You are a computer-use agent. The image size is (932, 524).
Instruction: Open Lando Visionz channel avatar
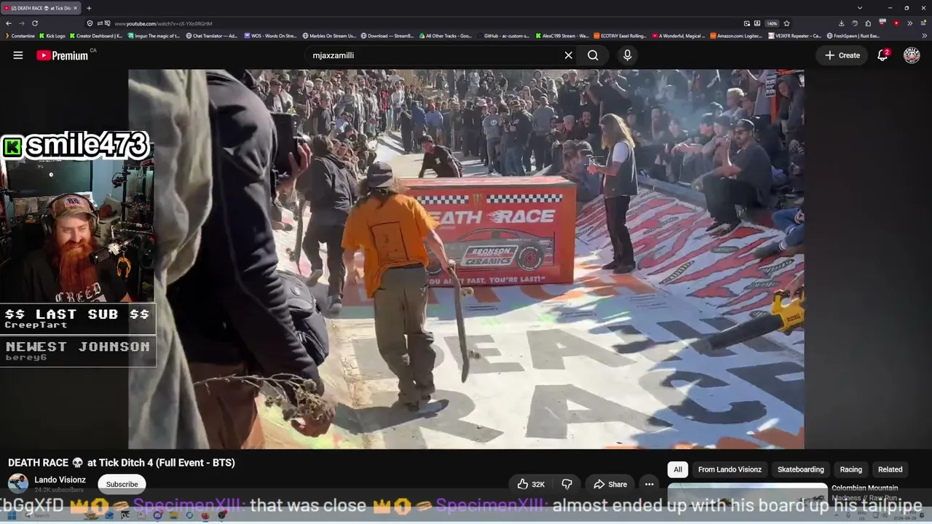click(x=18, y=483)
